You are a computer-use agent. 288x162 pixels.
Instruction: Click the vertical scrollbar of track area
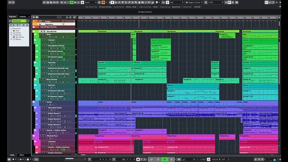[x=279, y=63]
